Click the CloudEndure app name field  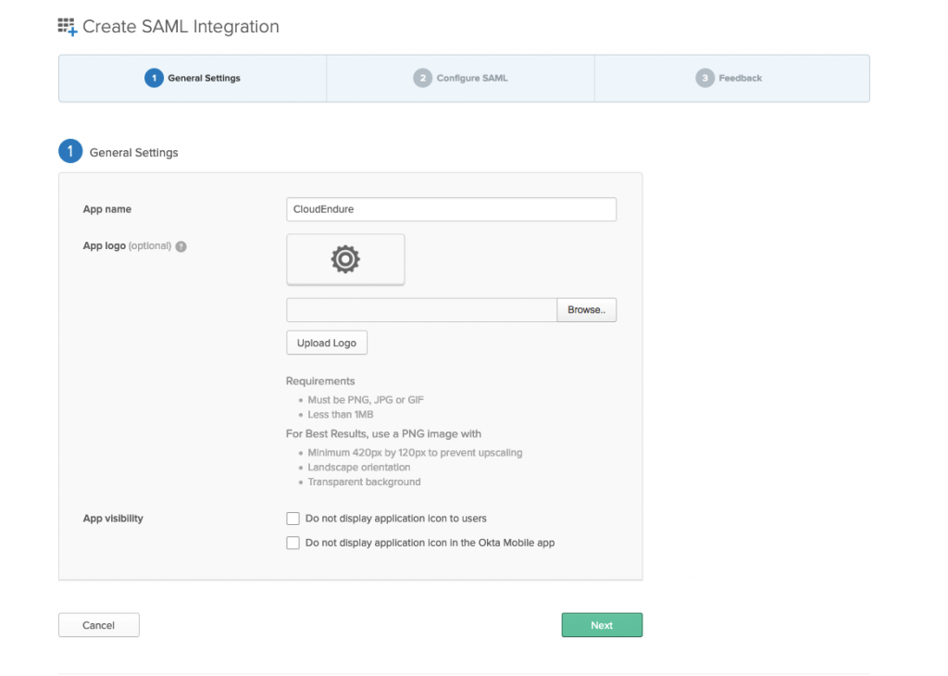point(451,209)
